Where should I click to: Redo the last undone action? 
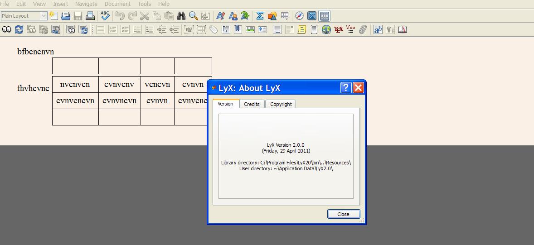(132, 16)
